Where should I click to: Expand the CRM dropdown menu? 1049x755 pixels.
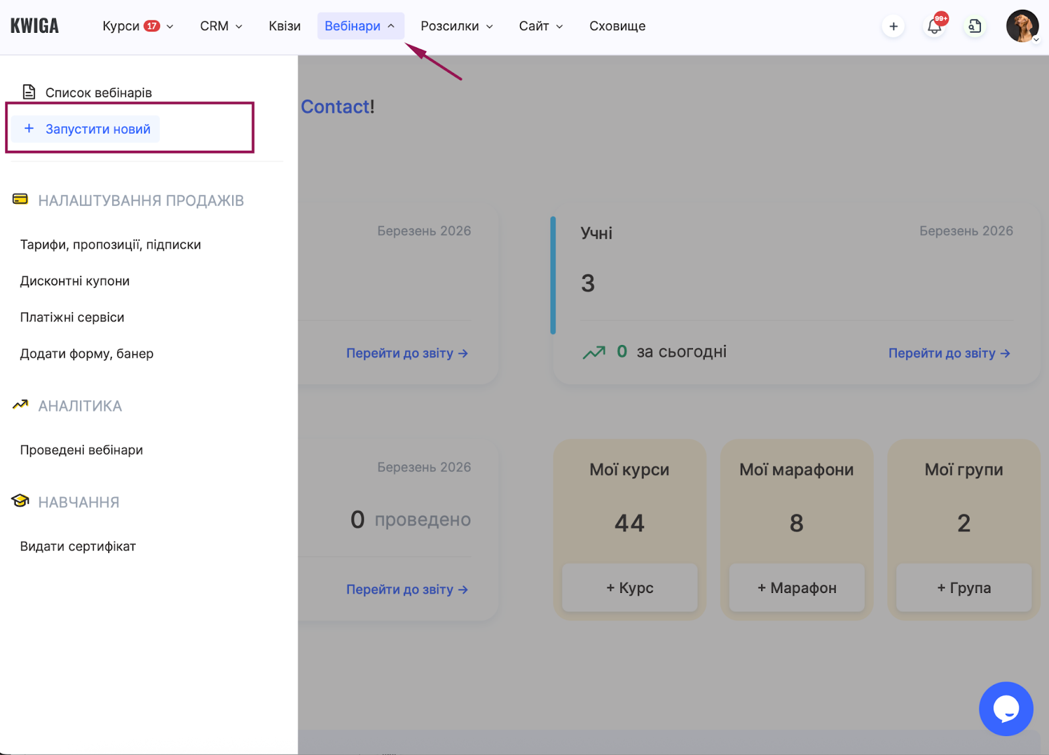click(x=221, y=26)
